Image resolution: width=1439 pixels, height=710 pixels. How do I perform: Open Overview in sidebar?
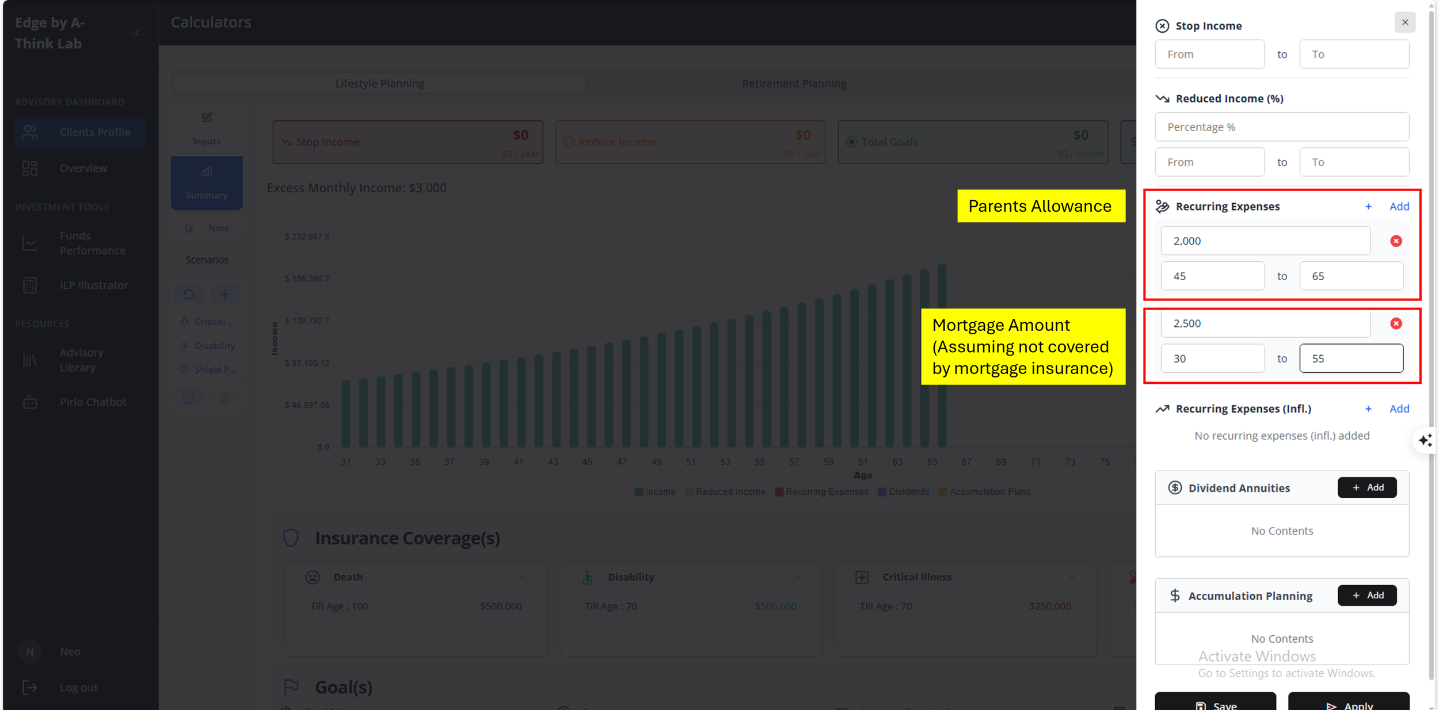81,168
